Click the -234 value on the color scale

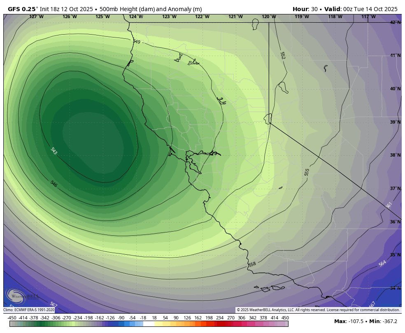(78, 318)
